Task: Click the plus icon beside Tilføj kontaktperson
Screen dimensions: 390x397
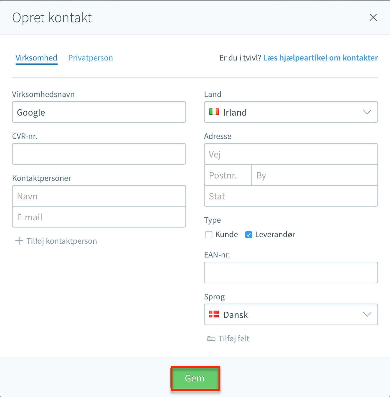Action: pyautogui.click(x=19, y=241)
